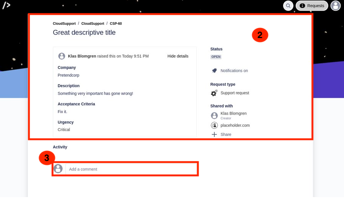Open search with the magnifying glass icon
Viewport: 344px width, 199px height.
288,6
